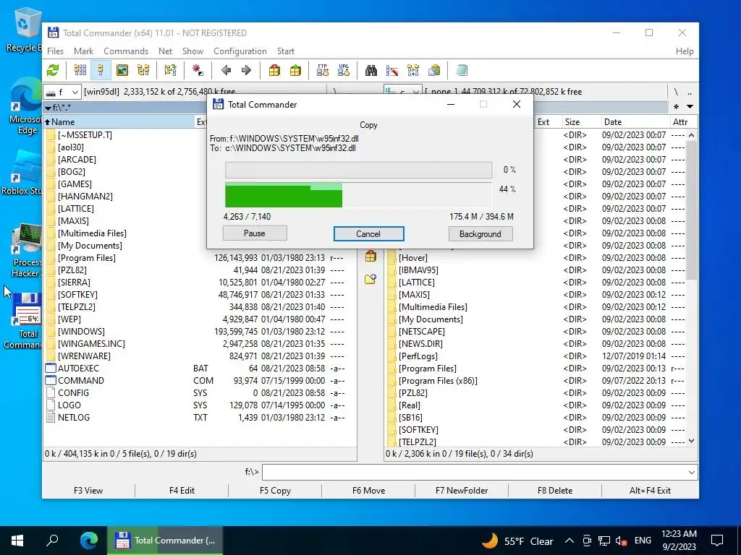Switch to brief file names view icon
The height and width of the screenshot is (555, 741).
(80, 70)
